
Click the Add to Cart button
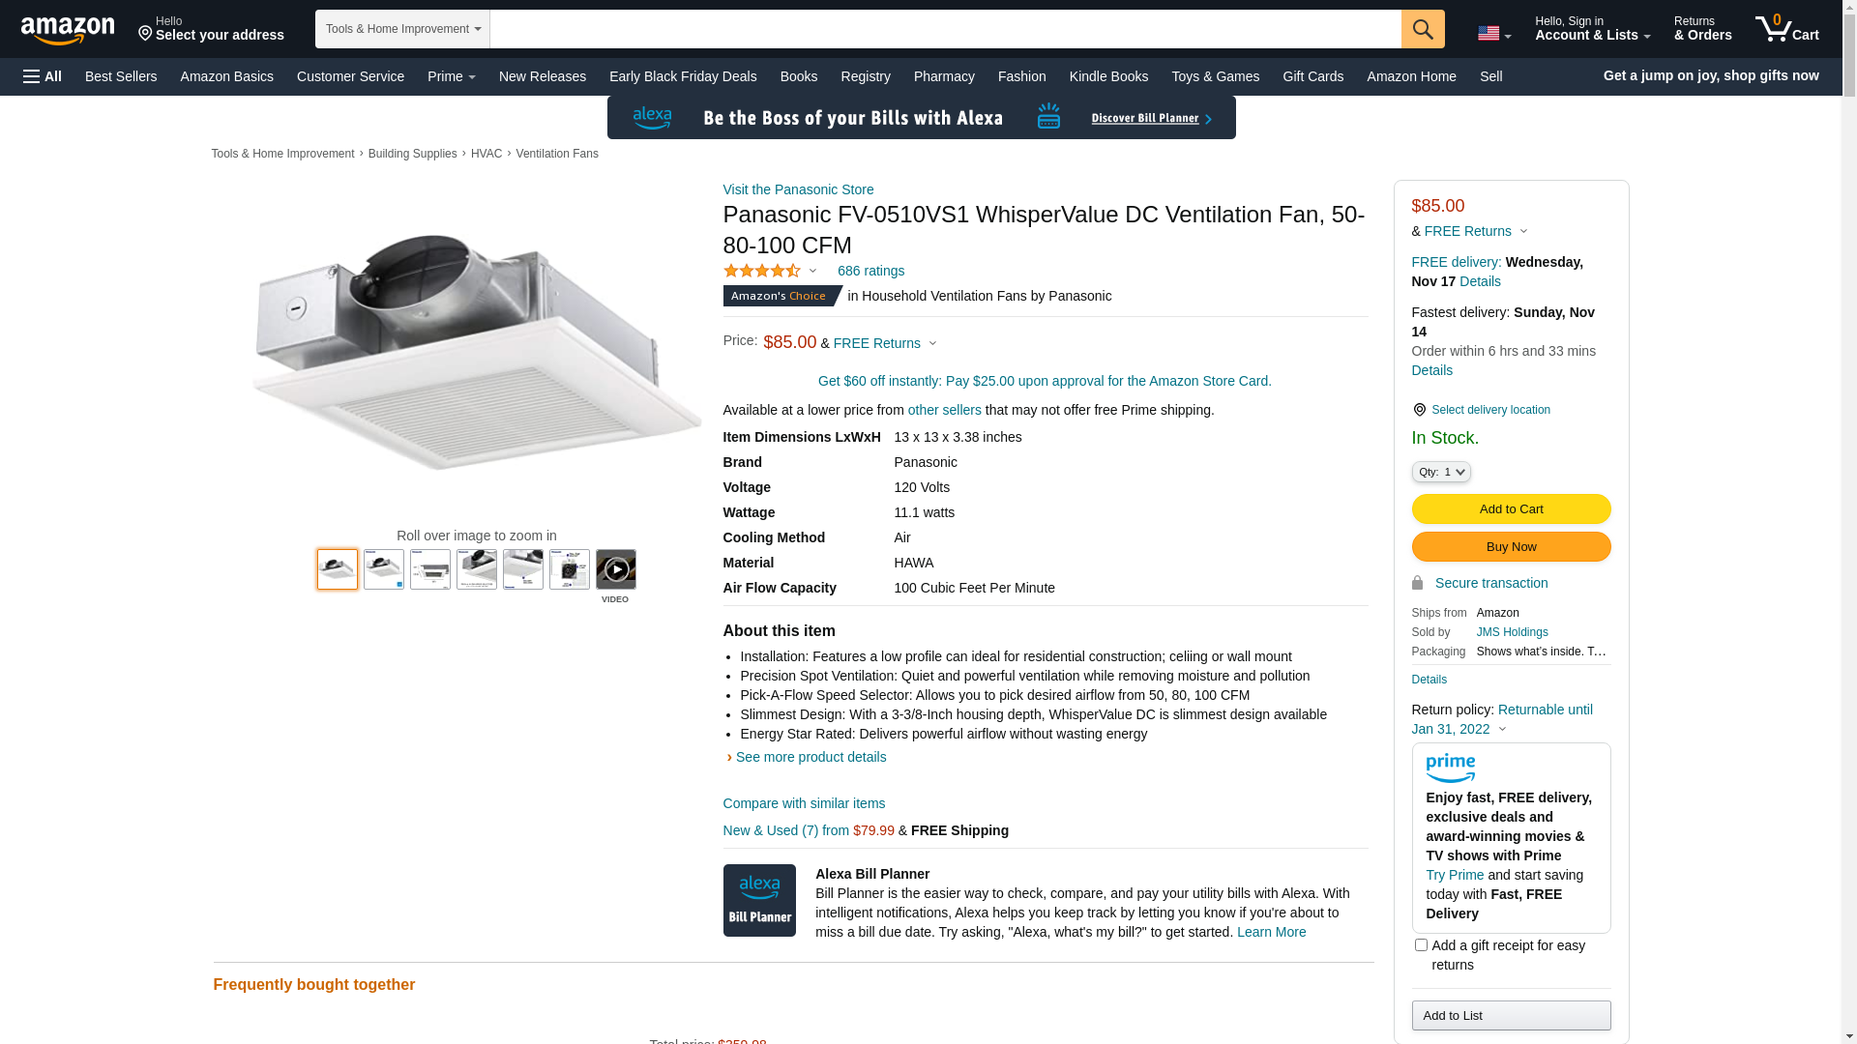1512,509
